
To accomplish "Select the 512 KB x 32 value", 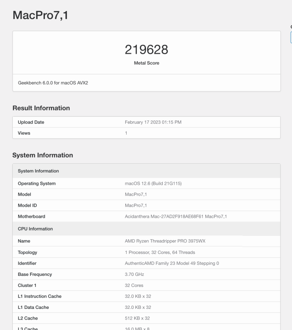I will [137, 318].
